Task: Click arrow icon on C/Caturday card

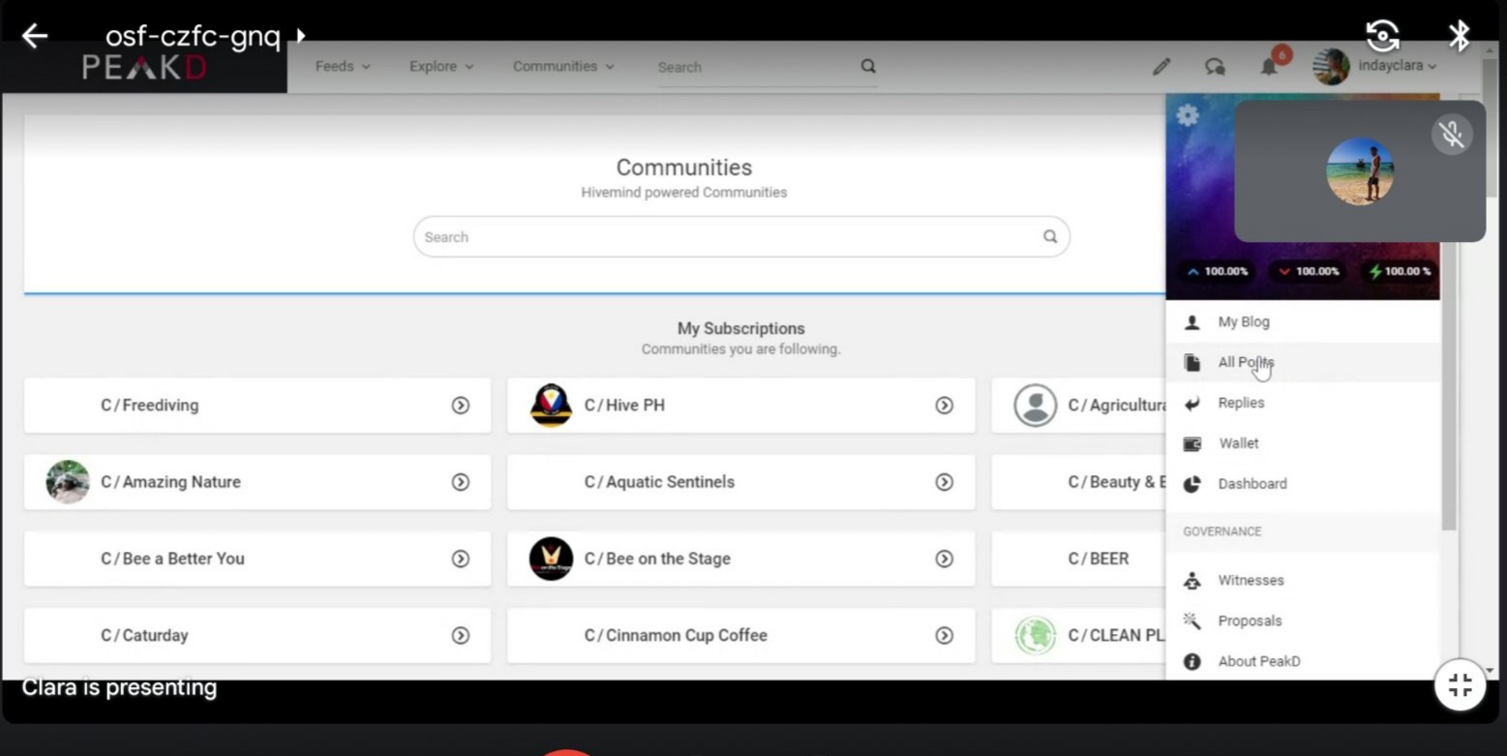Action: [x=461, y=635]
